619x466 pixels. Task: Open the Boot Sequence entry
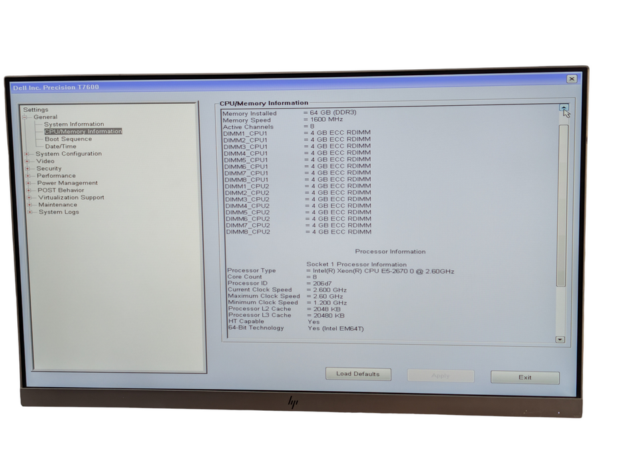(69, 139)
